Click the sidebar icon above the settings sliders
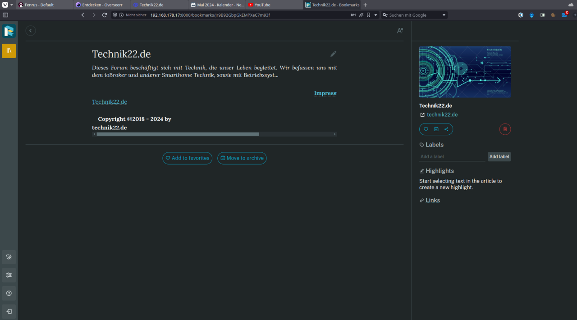The image size is (577, 320). 9,257
